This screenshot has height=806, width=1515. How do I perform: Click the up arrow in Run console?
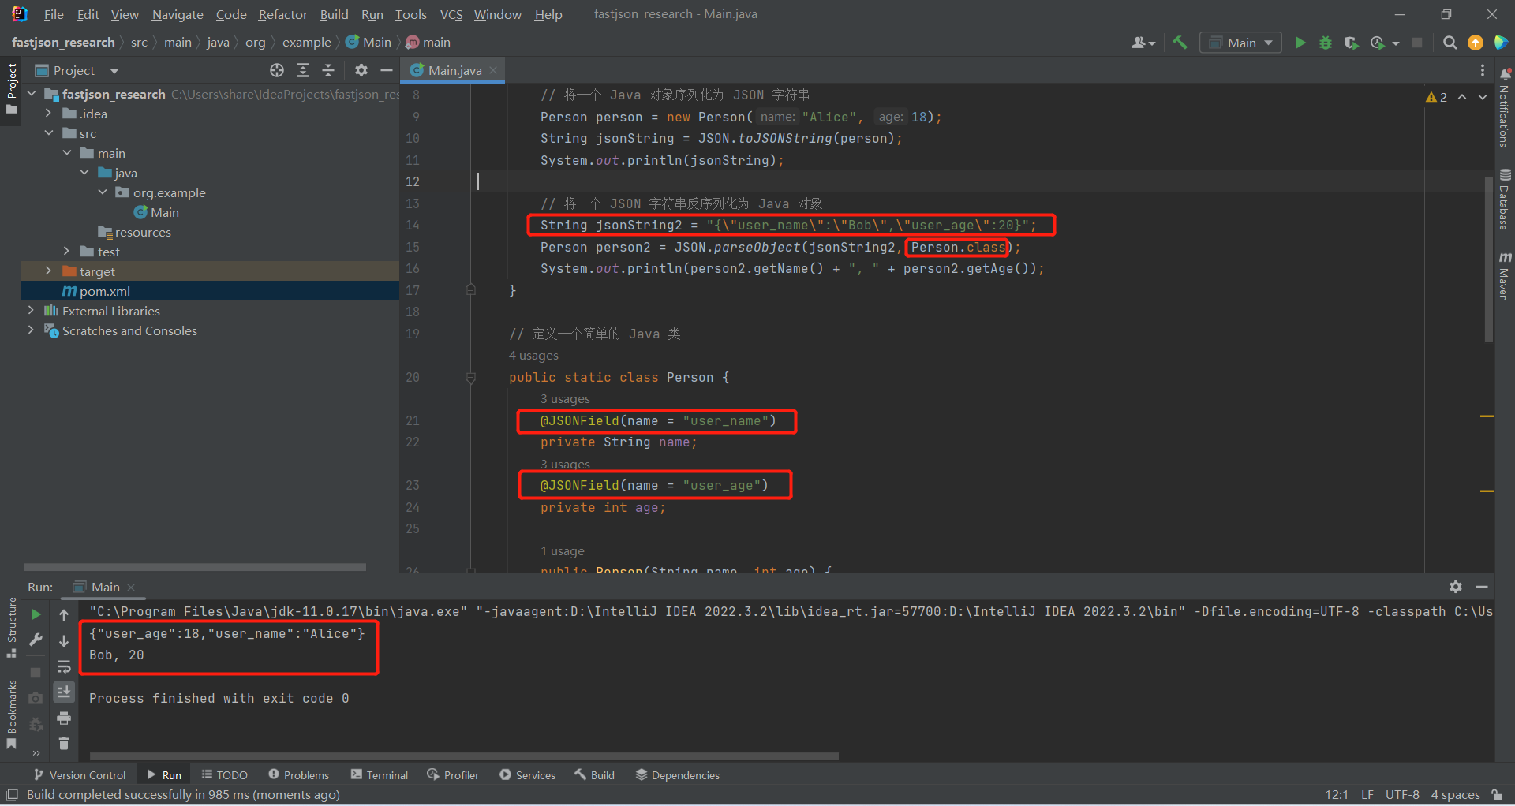[x=64, y=614]
